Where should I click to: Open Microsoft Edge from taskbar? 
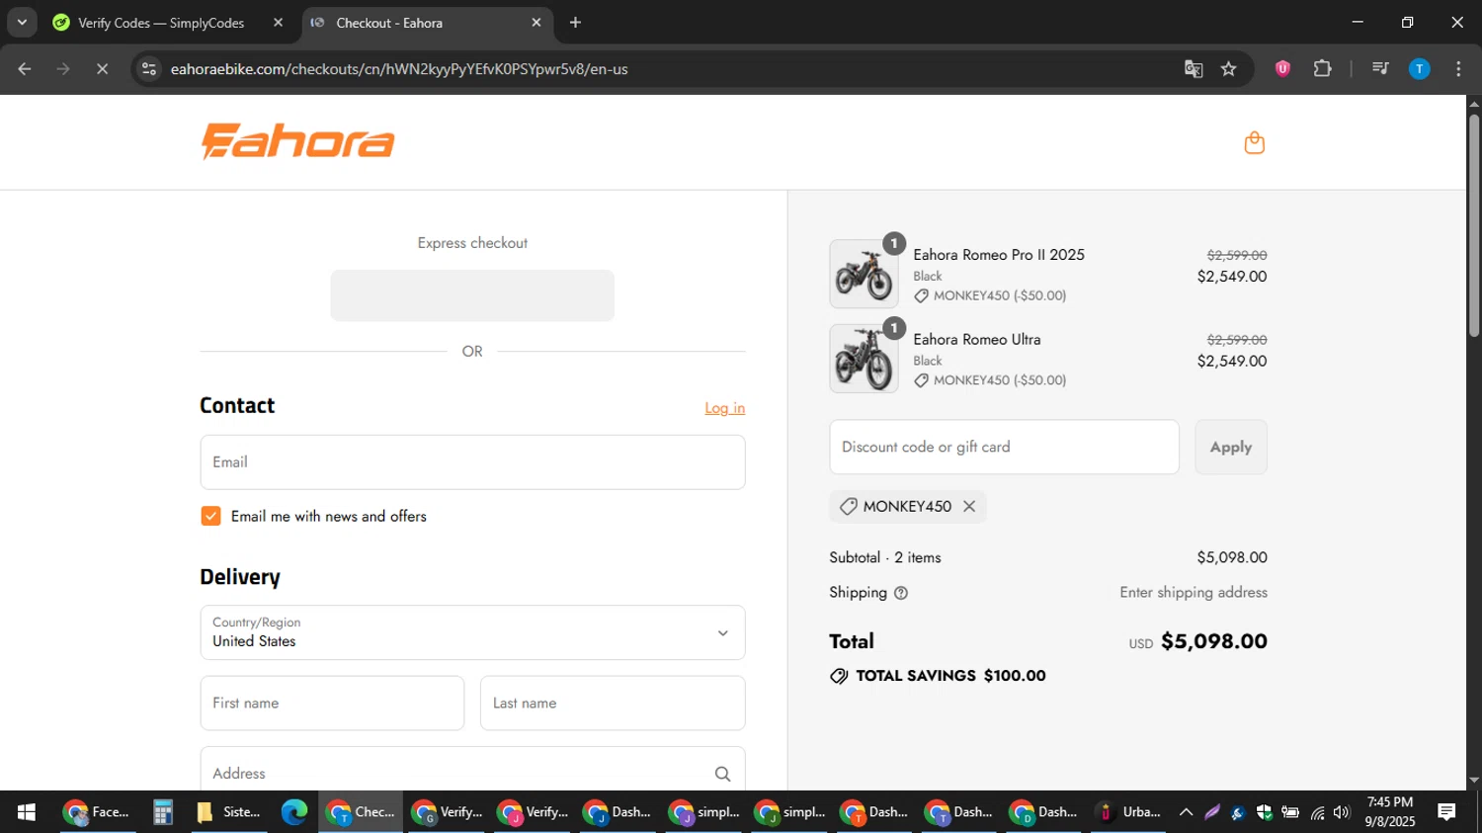pos(293,812)
